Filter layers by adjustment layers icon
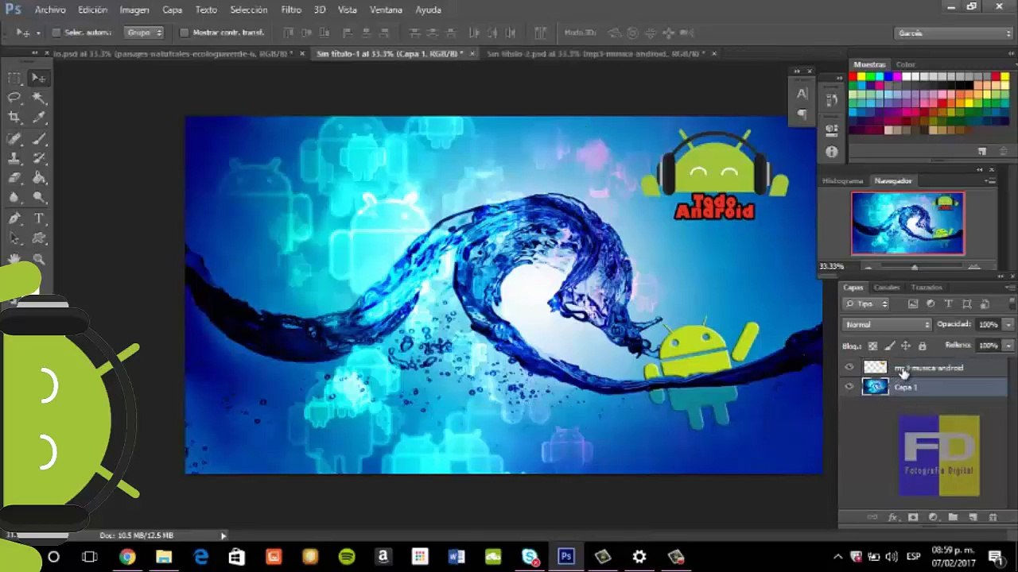This screenshot has height=572, width=1018. [931, 303]
